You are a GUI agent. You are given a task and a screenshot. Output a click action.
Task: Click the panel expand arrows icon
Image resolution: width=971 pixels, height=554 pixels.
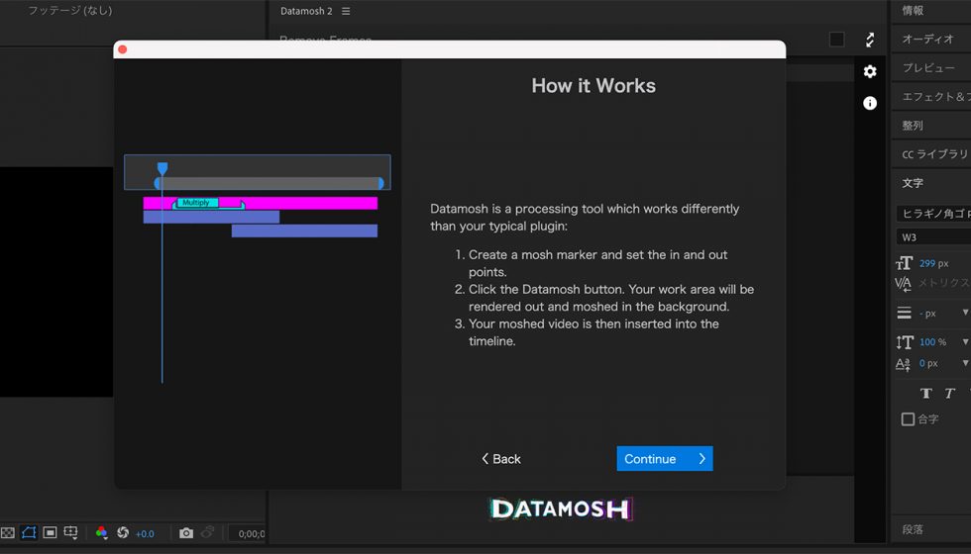870,41
